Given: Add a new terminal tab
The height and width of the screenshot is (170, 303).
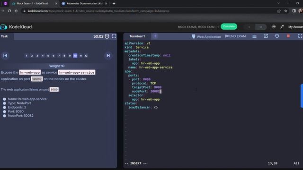Looking at the screenshot, I should 155,36.
